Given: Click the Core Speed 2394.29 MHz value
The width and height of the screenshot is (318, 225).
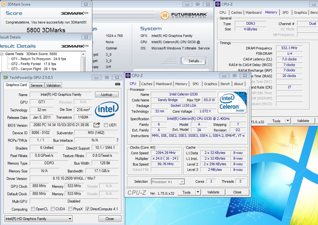Looking at the screenshot, I should point(166,153).
